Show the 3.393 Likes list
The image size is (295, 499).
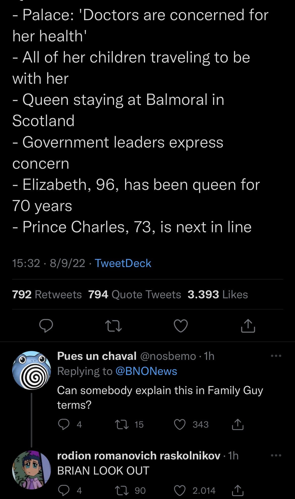(x=218, y=294)
